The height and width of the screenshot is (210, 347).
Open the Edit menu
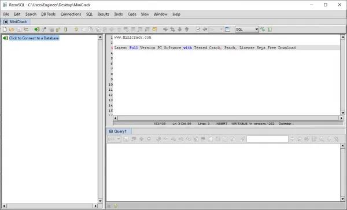[x=17, y=14]
